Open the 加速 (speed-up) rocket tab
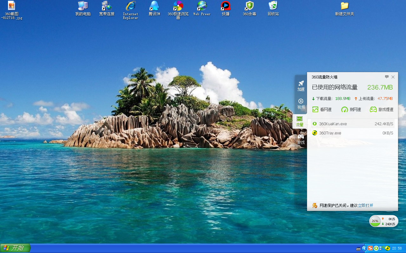Screen dimensions: 406x253 301,86
